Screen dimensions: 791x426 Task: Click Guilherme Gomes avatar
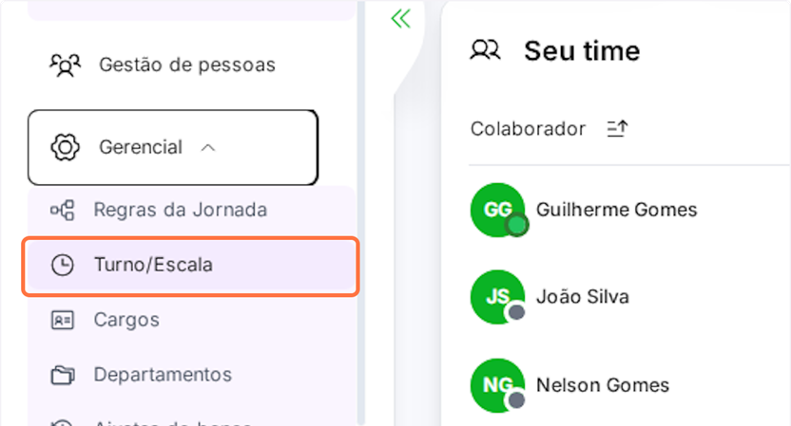click(497, 210)
